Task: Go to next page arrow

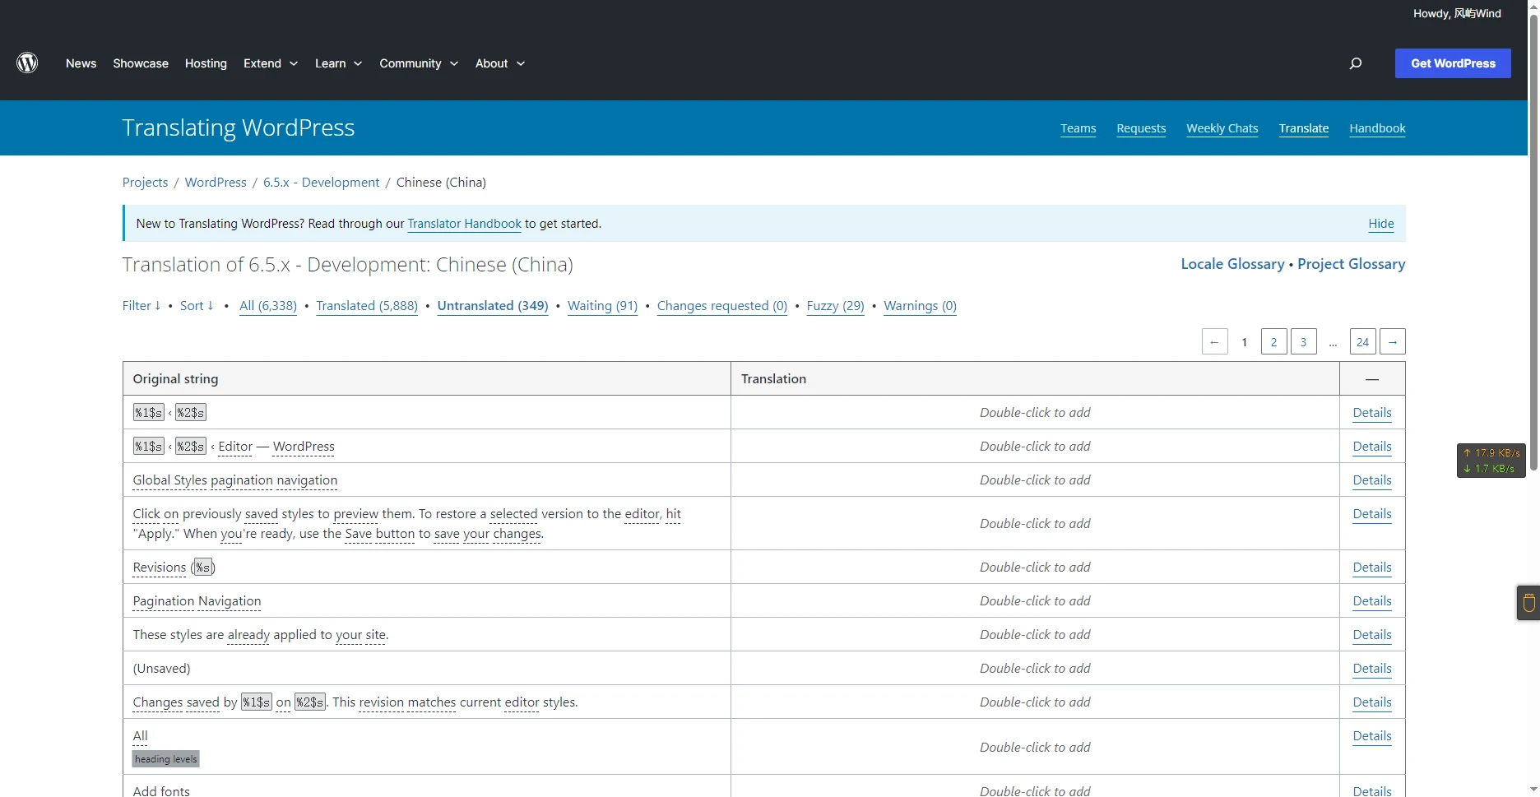Action: [x=1392, y=341]
